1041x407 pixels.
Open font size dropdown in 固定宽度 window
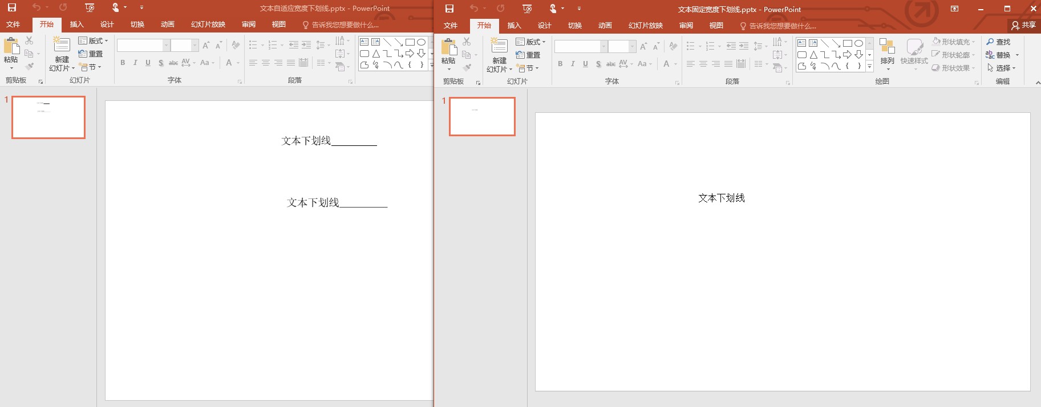(632, 46)
